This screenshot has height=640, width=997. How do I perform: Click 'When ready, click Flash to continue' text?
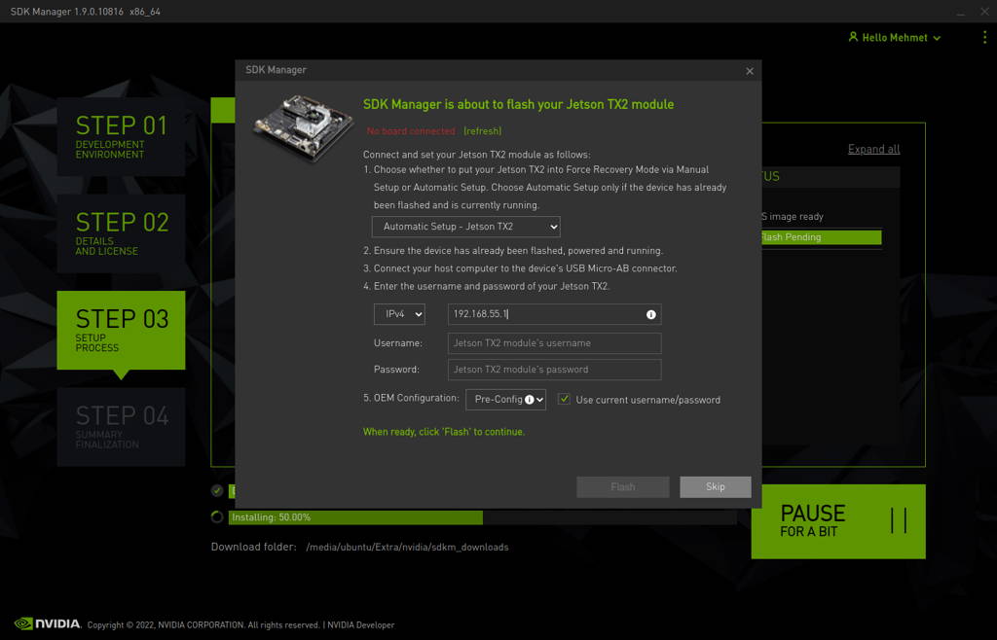444,432
